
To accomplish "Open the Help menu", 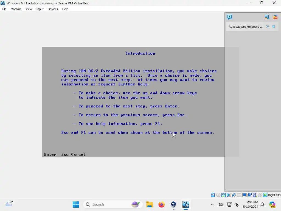I will (65, 9).
